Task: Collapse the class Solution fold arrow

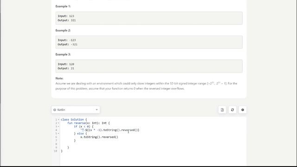Action: click(x=58, y=120)
